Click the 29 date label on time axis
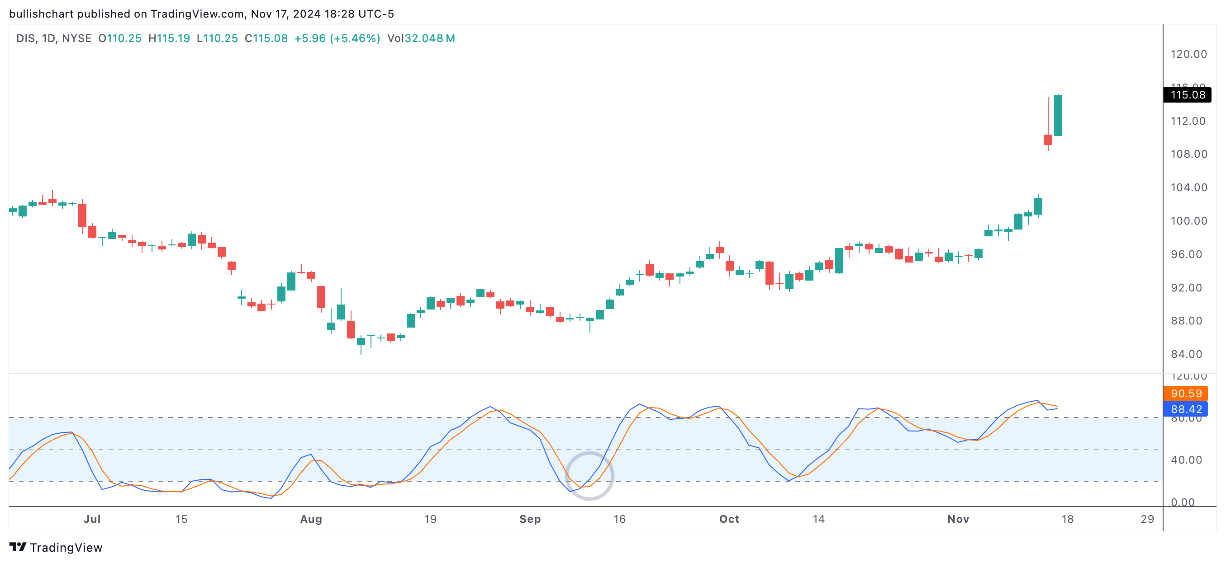This screenshot has height=563, width=1226. pos(1147,519)
